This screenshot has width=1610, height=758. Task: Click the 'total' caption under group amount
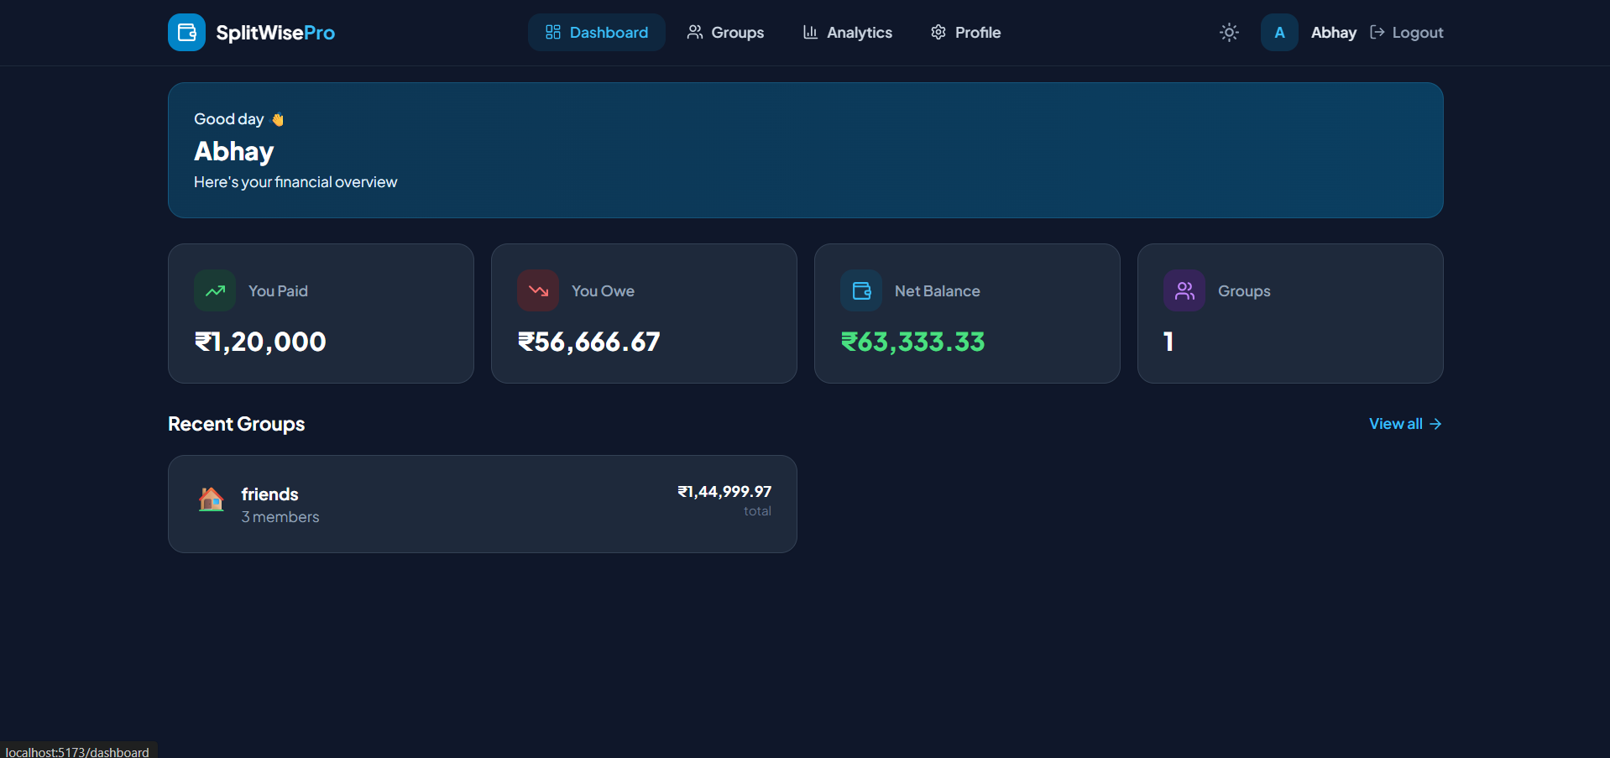(x=757, y=511)
